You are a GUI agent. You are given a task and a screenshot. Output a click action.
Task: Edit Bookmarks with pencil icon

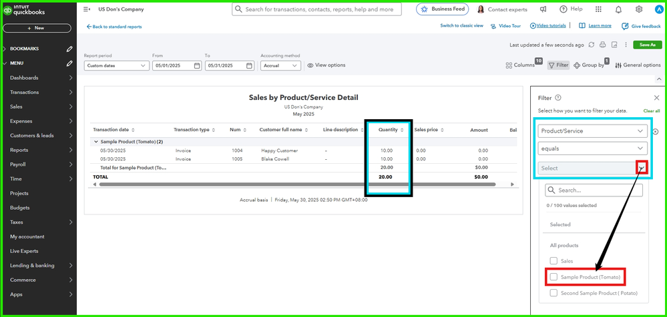tap(69, 49)
